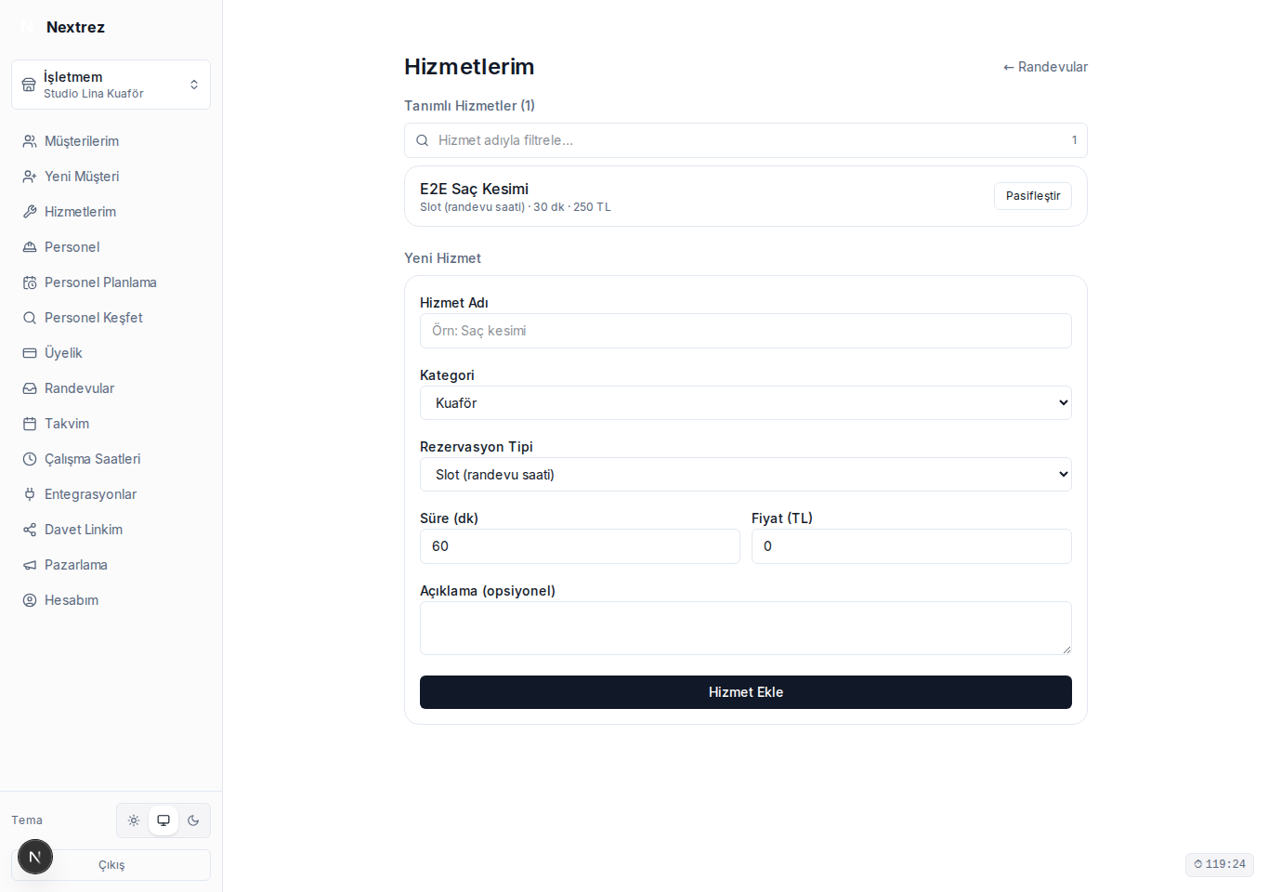Click the Çalışma Saatleri clock icon
This screenshot has width=1269, height=892.
pos(30,459)
